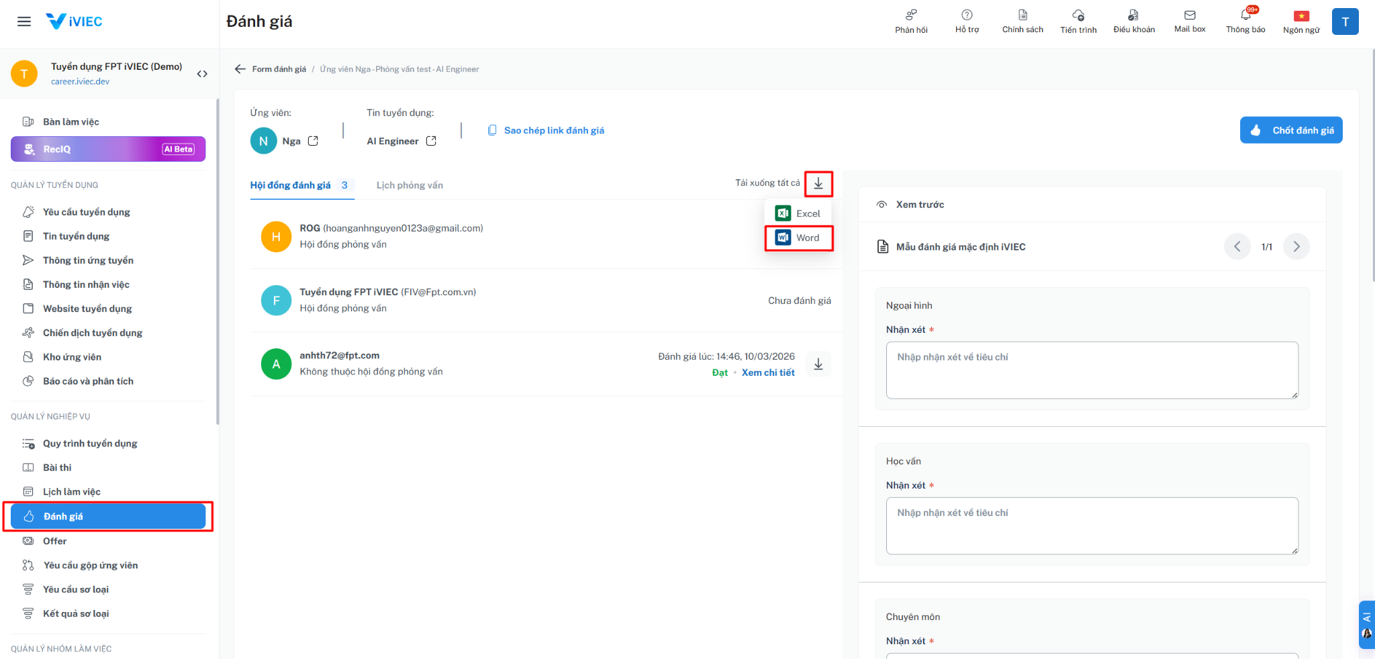Open Mail box from top bar

[x=1190, y=16]
